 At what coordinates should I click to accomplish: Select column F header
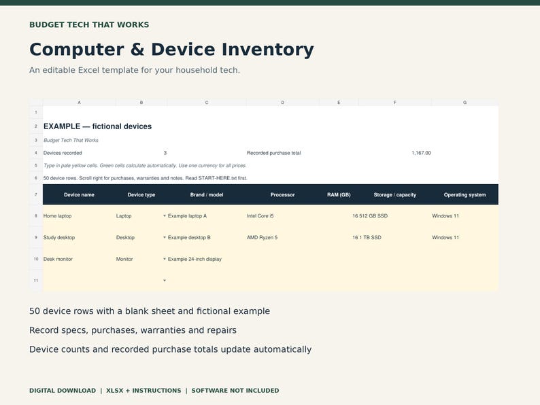tap(394, 103)
